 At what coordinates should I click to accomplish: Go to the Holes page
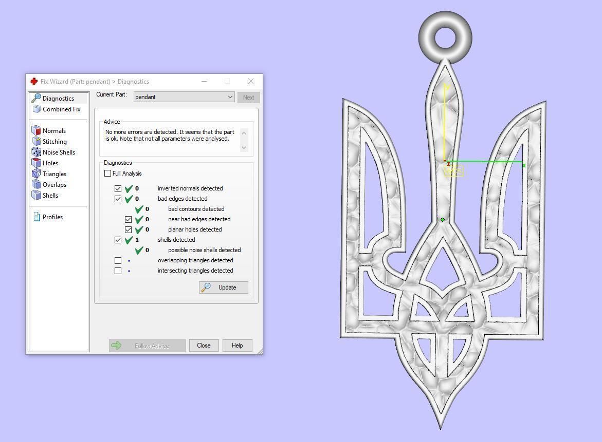50,163
